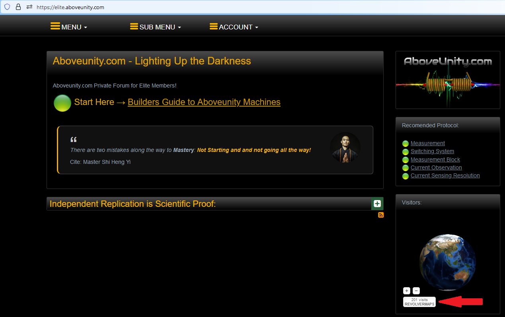This screenshot has width=505, height=317.
Task: Click the large quotation mark icon
Action: pos(73,140)
